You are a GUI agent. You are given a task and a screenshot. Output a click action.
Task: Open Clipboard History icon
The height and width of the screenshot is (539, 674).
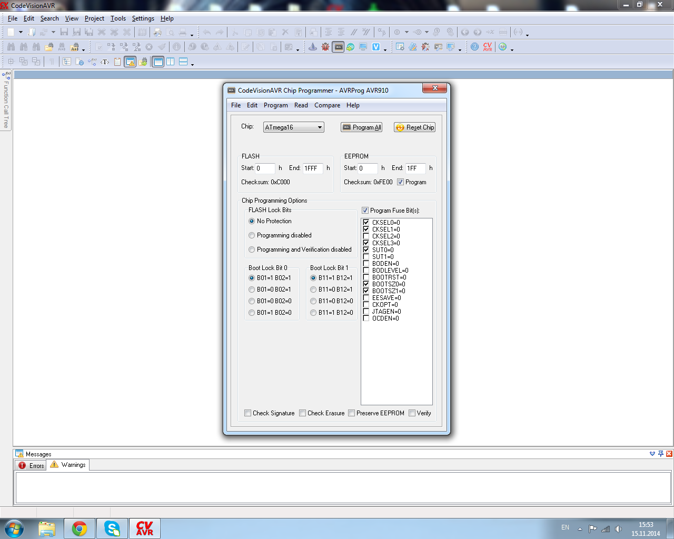coord(117,62)
